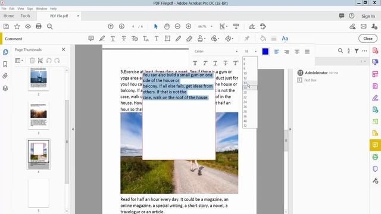This screenshot has height=214, width=381.
Task: Select the Pencil drawing tool
Action: click(179, 38)
